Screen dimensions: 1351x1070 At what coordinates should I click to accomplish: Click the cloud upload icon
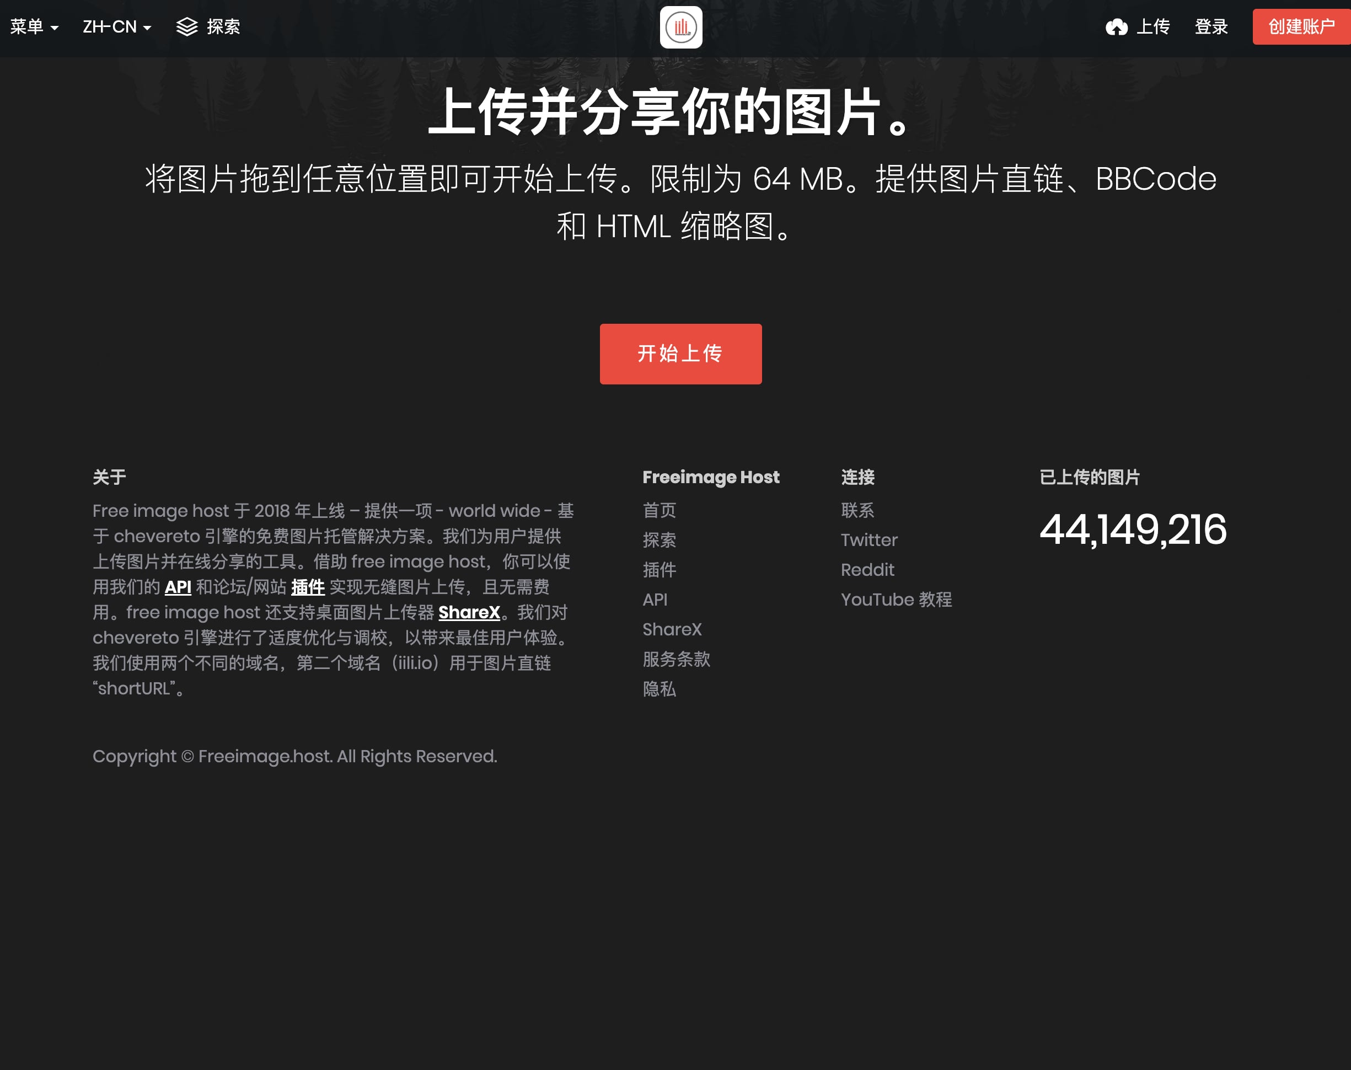point(1116,27)
